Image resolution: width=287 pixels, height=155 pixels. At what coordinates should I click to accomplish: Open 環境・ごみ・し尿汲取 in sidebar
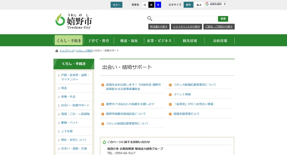[x=74, y=114]
